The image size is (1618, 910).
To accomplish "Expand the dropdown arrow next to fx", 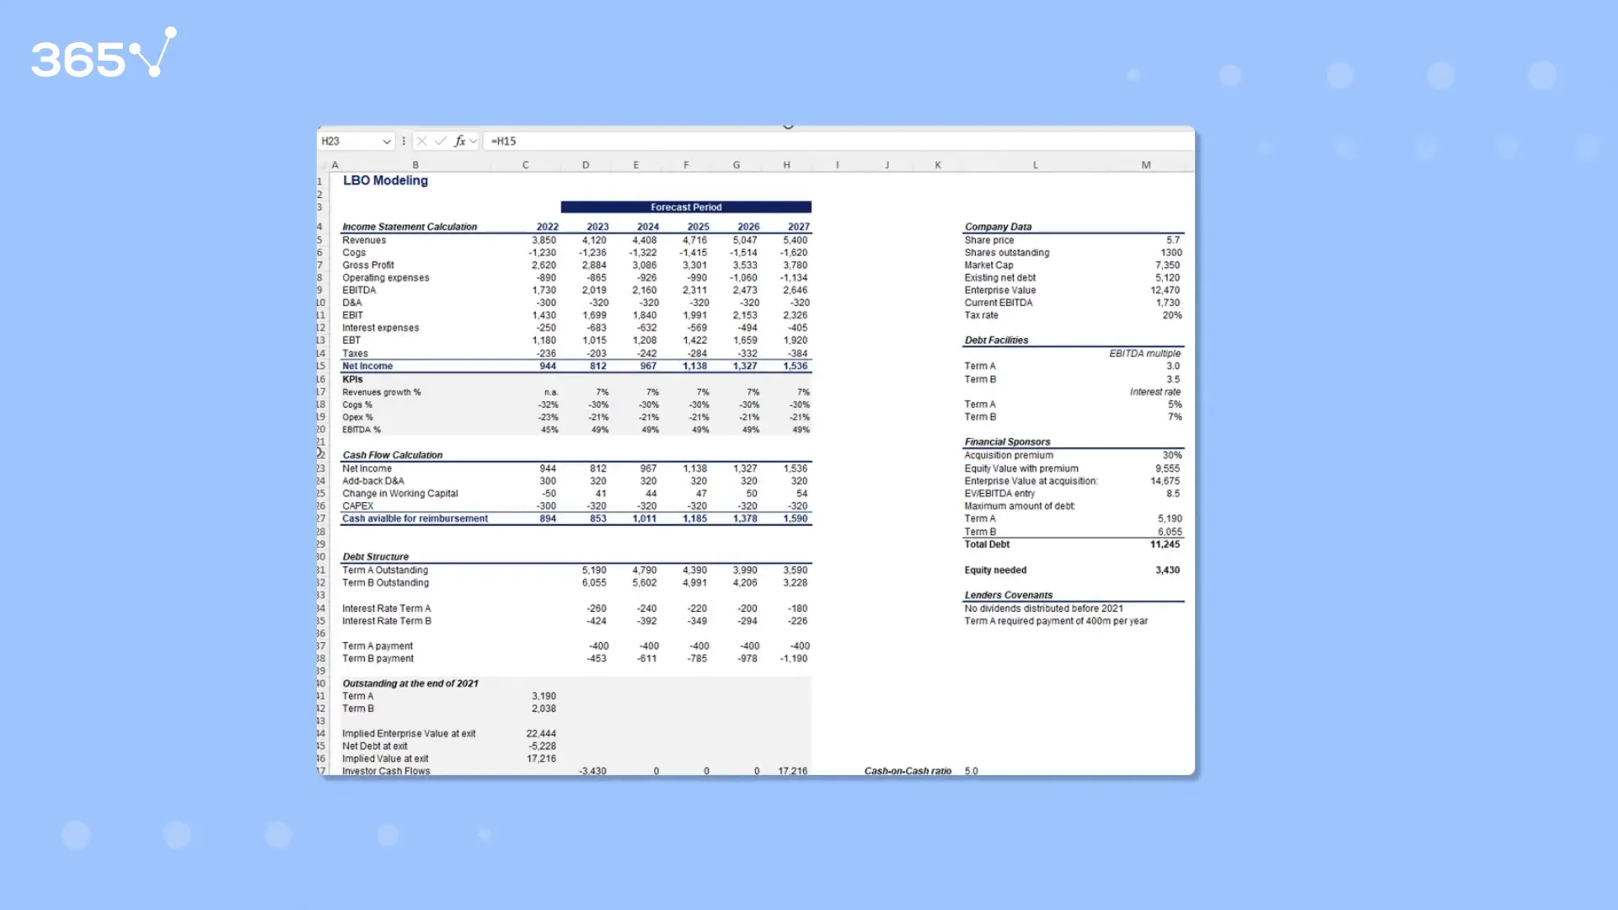I will (474, 142).
